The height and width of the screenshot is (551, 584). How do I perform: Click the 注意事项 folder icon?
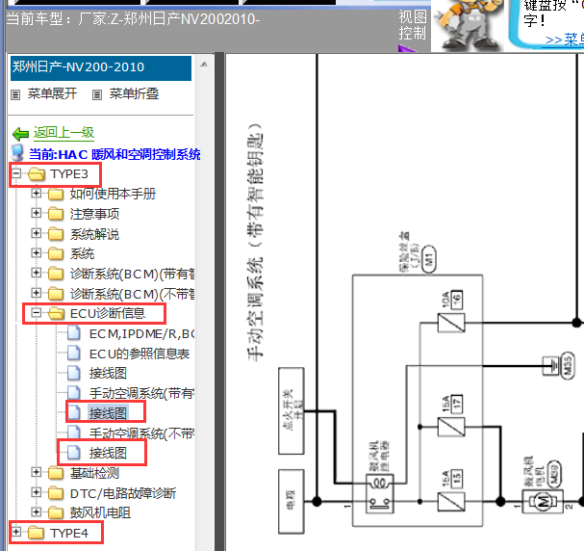pyautogui.click(x=56, y=214)
